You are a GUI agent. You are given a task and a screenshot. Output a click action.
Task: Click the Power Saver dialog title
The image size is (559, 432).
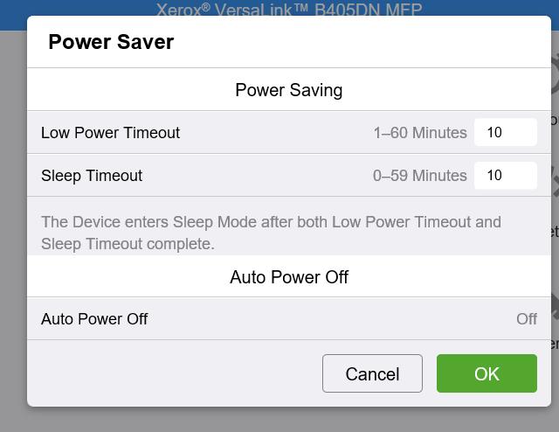tap(111, 42)
